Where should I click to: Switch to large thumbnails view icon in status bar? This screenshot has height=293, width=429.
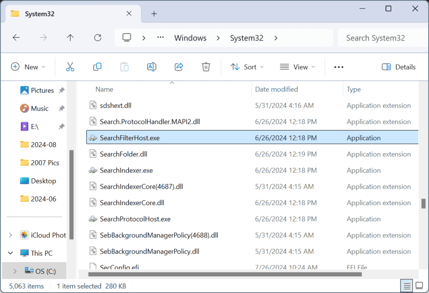419,286
